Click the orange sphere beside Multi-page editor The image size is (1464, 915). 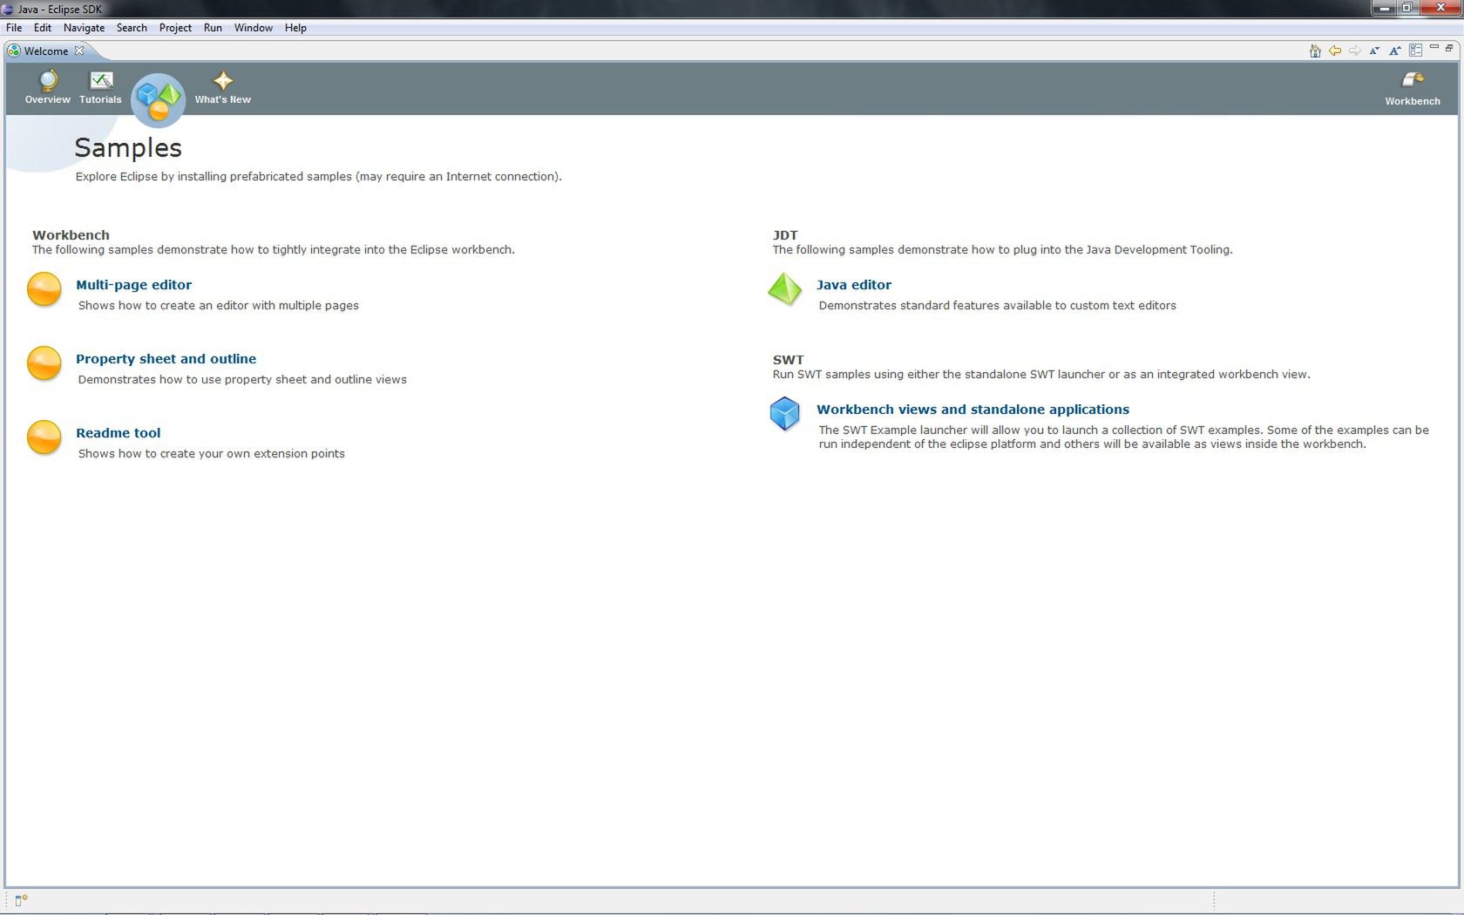point(44,289)
